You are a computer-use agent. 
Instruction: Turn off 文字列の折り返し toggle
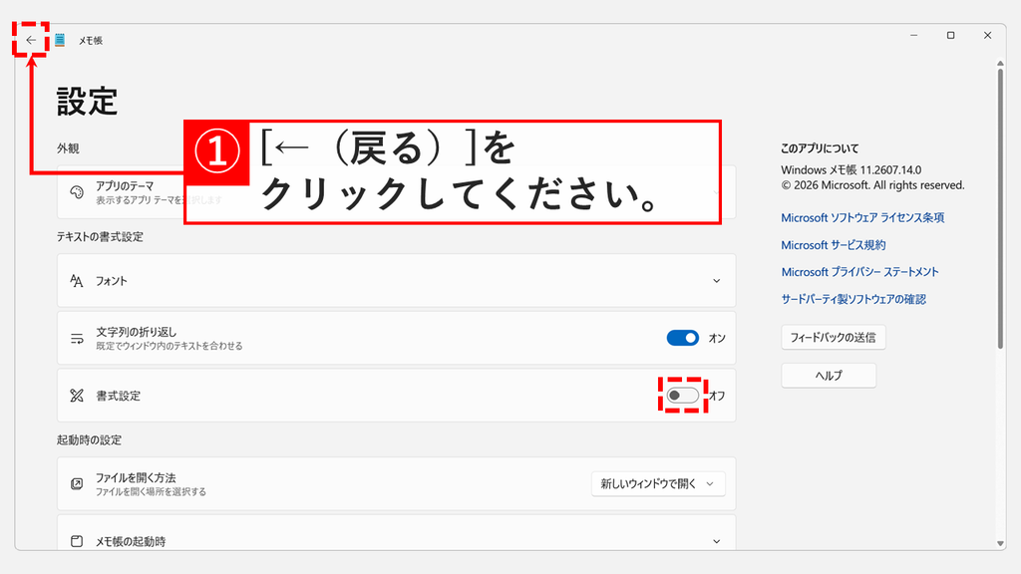682,338
